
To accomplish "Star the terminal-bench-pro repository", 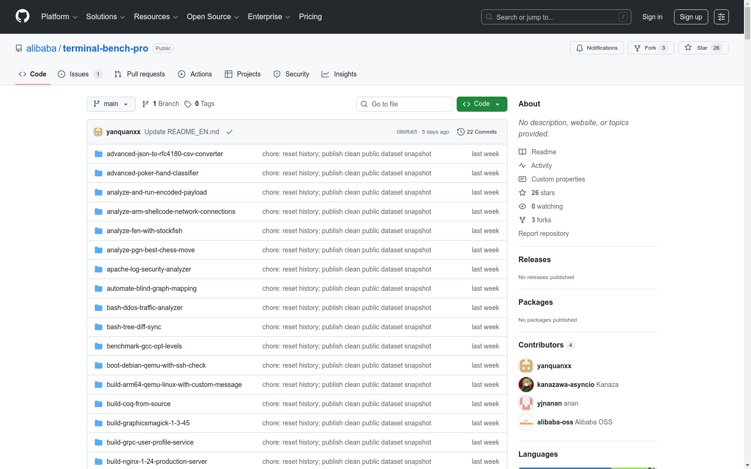I will (704, 48).
